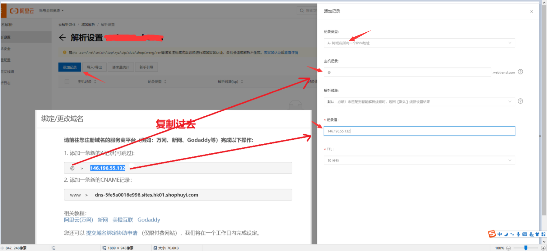
Task: Click dns-5fe5a0016e996.sites.hk01.shophuyi.com CNAME value
Action: 146,195
